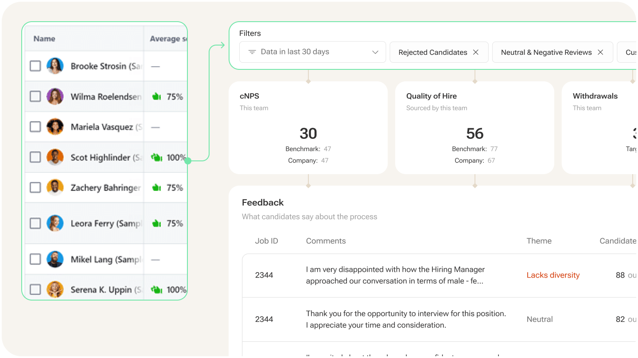The image size is (638, 358).
Task: Click thumbs-up icon in Zachery Bahringer's row
Action: (x=156, y=187)
